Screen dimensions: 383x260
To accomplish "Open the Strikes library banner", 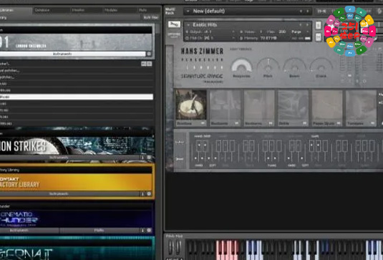I will coord(77,146).
